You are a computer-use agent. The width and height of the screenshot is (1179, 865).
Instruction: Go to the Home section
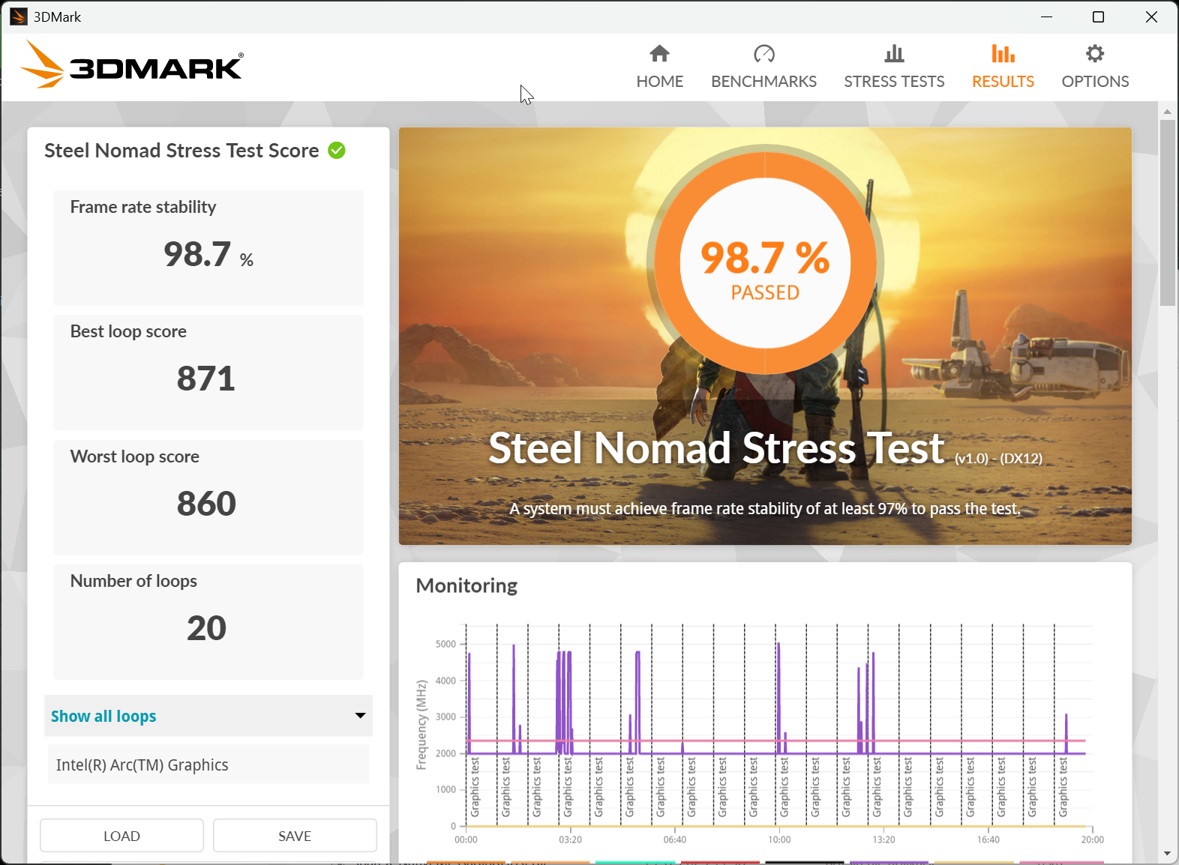(659, 67)
